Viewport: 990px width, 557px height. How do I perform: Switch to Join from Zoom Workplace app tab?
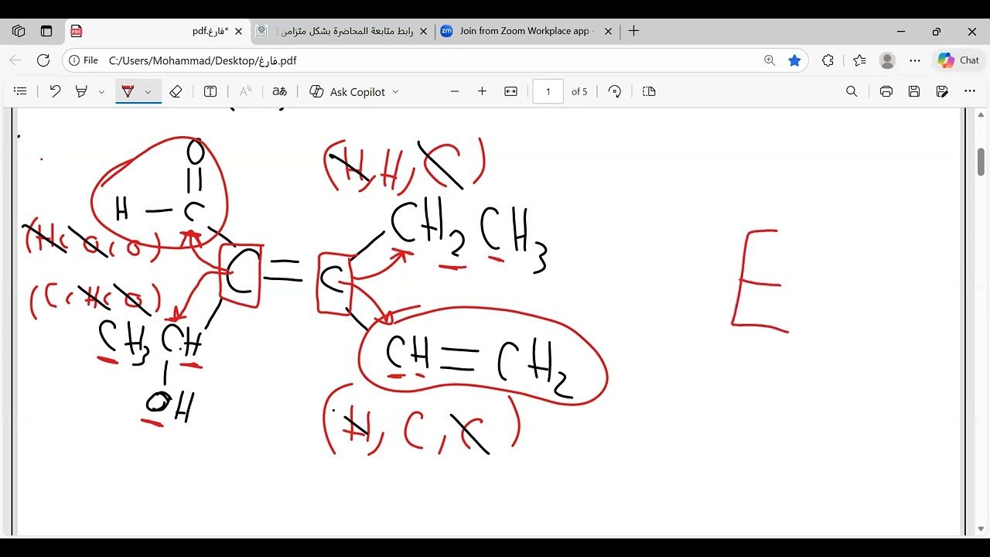click(526, 31)
